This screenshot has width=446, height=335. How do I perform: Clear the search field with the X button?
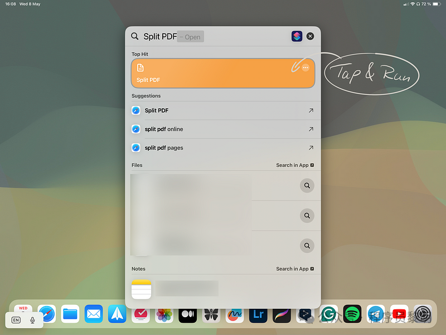tap(310, 36)
